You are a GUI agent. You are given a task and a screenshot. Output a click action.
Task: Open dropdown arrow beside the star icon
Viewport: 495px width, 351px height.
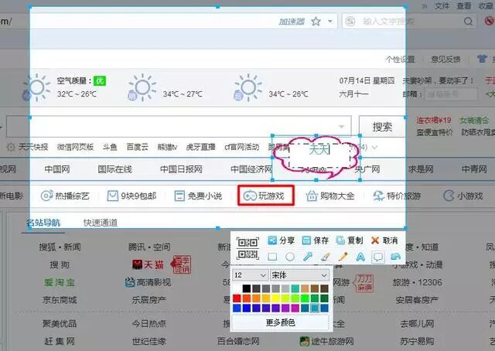click(330, 22)
